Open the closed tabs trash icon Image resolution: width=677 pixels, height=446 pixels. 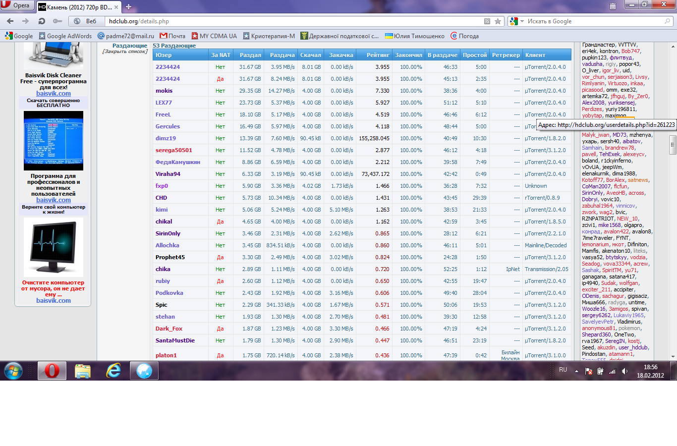point(613,6)
